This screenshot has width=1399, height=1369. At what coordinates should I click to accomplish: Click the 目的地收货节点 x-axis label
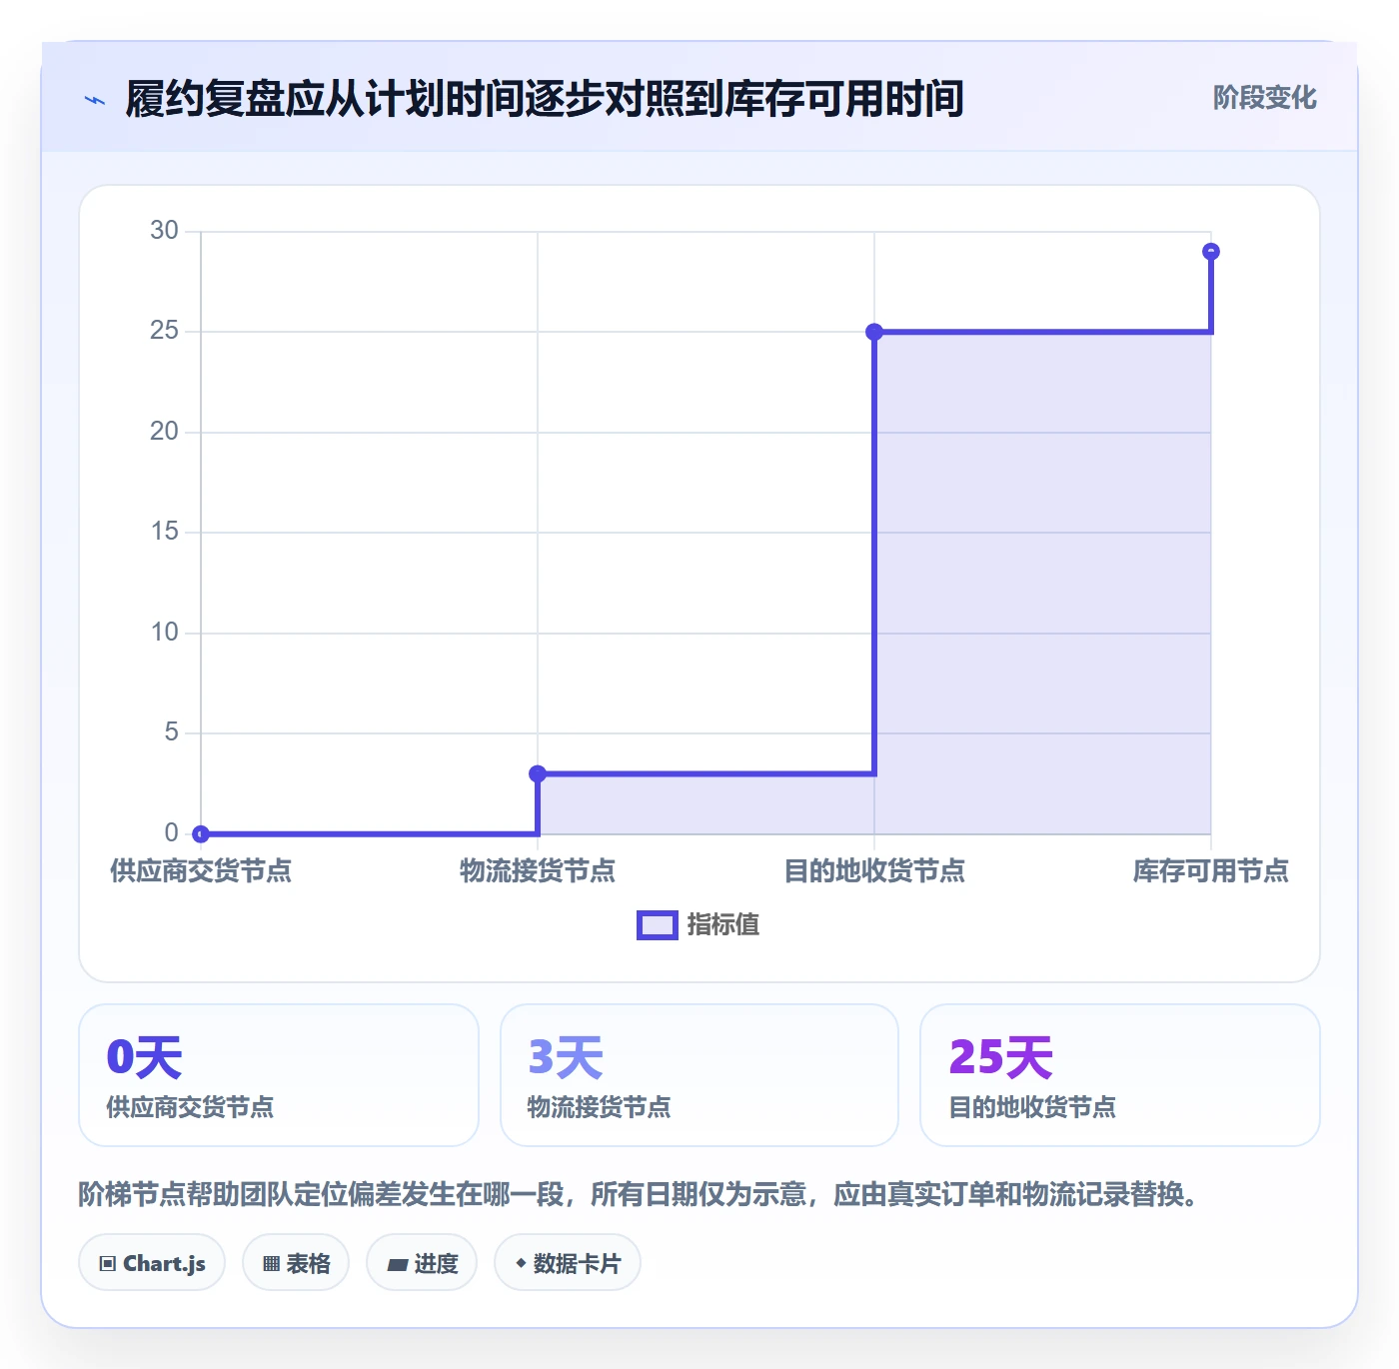point(874,871)
